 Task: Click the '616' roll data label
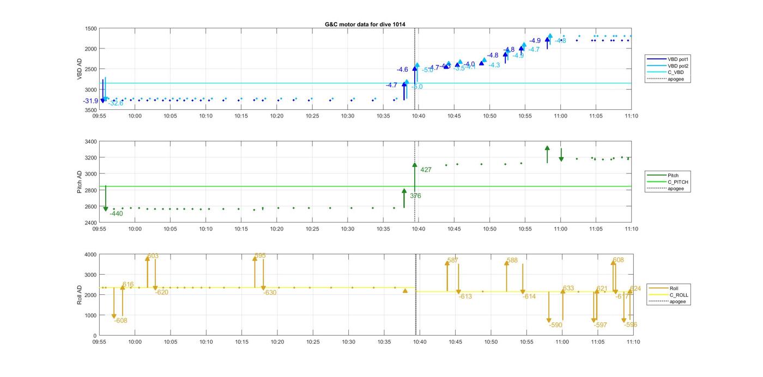pos(128,285)
